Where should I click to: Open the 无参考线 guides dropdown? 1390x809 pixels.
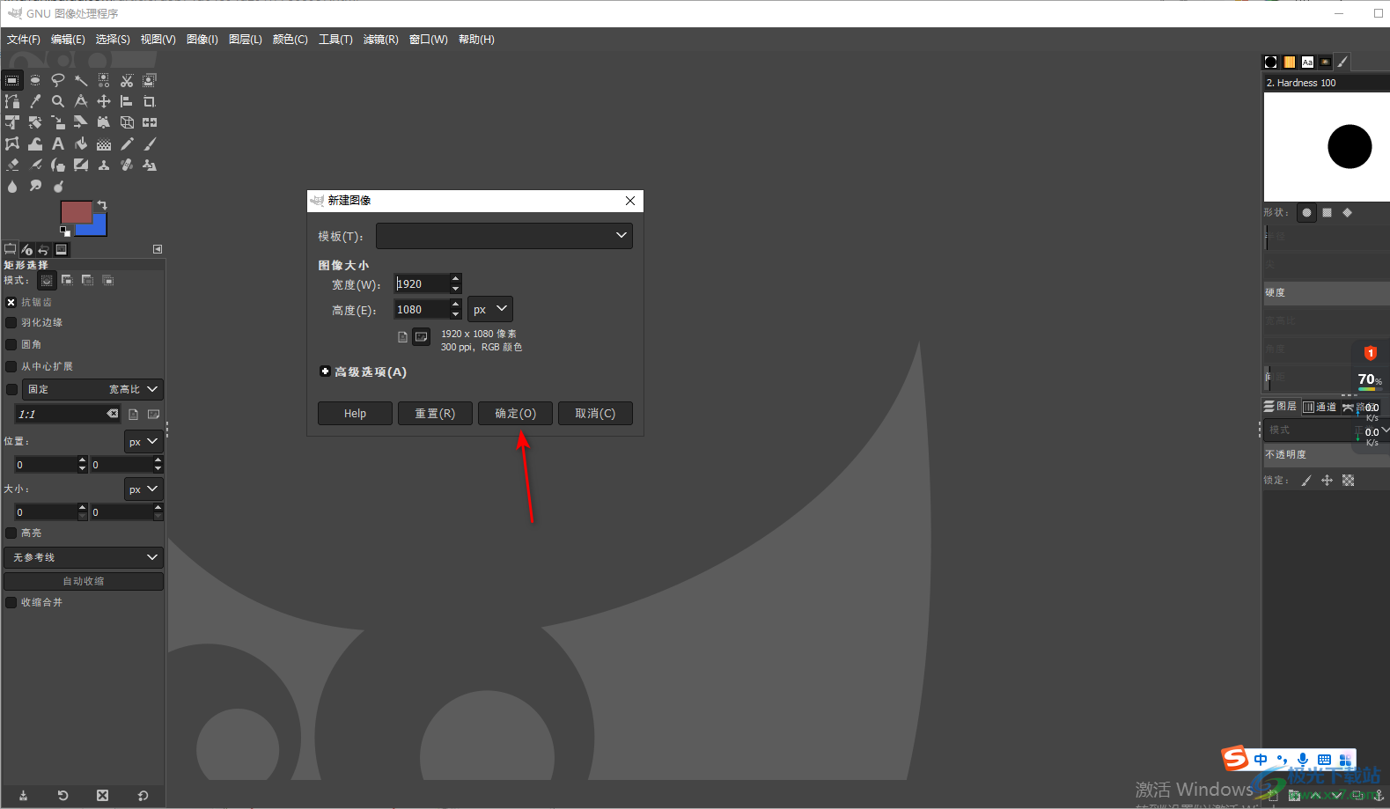(84, 557)
